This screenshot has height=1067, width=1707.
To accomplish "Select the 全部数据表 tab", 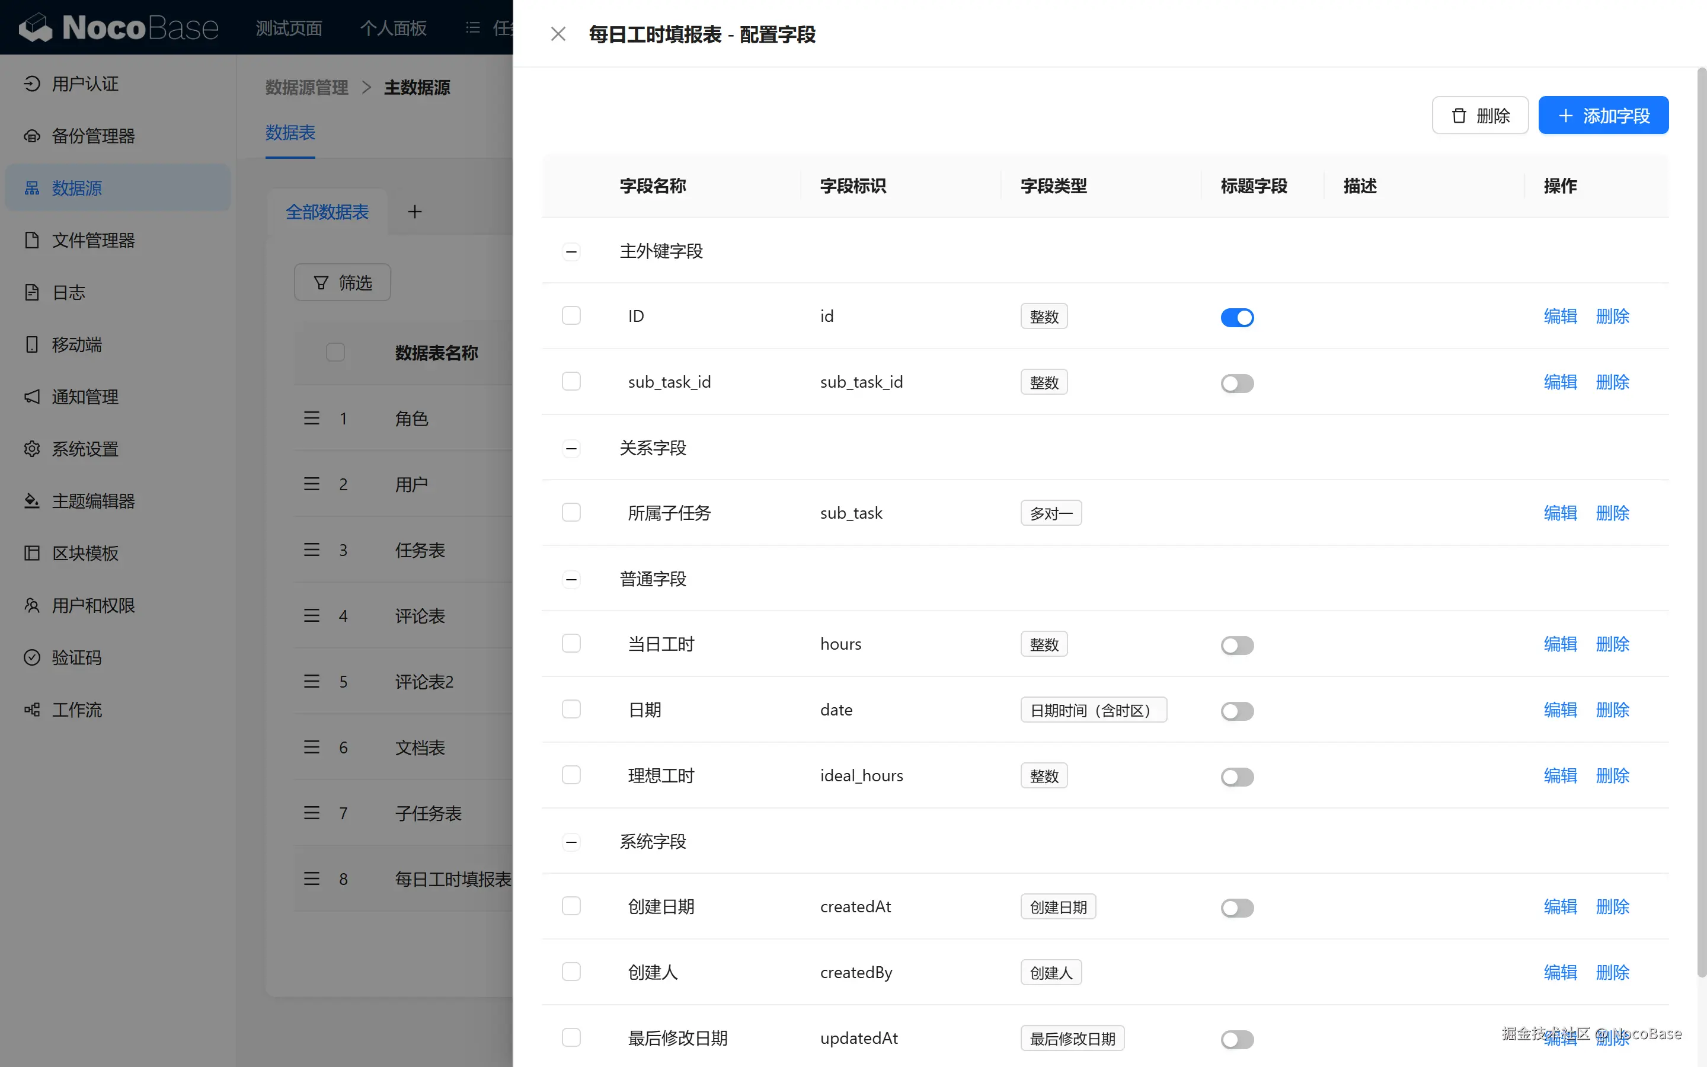I will [327, 212].
